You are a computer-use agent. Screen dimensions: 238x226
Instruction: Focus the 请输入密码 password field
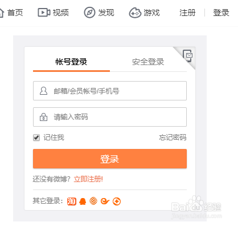(110, 117)
